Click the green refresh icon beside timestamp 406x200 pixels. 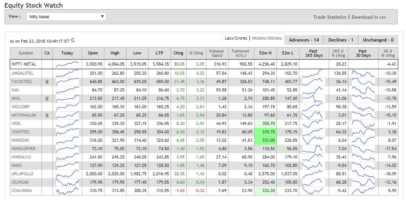pyautogui.click(x=73, y=40)
